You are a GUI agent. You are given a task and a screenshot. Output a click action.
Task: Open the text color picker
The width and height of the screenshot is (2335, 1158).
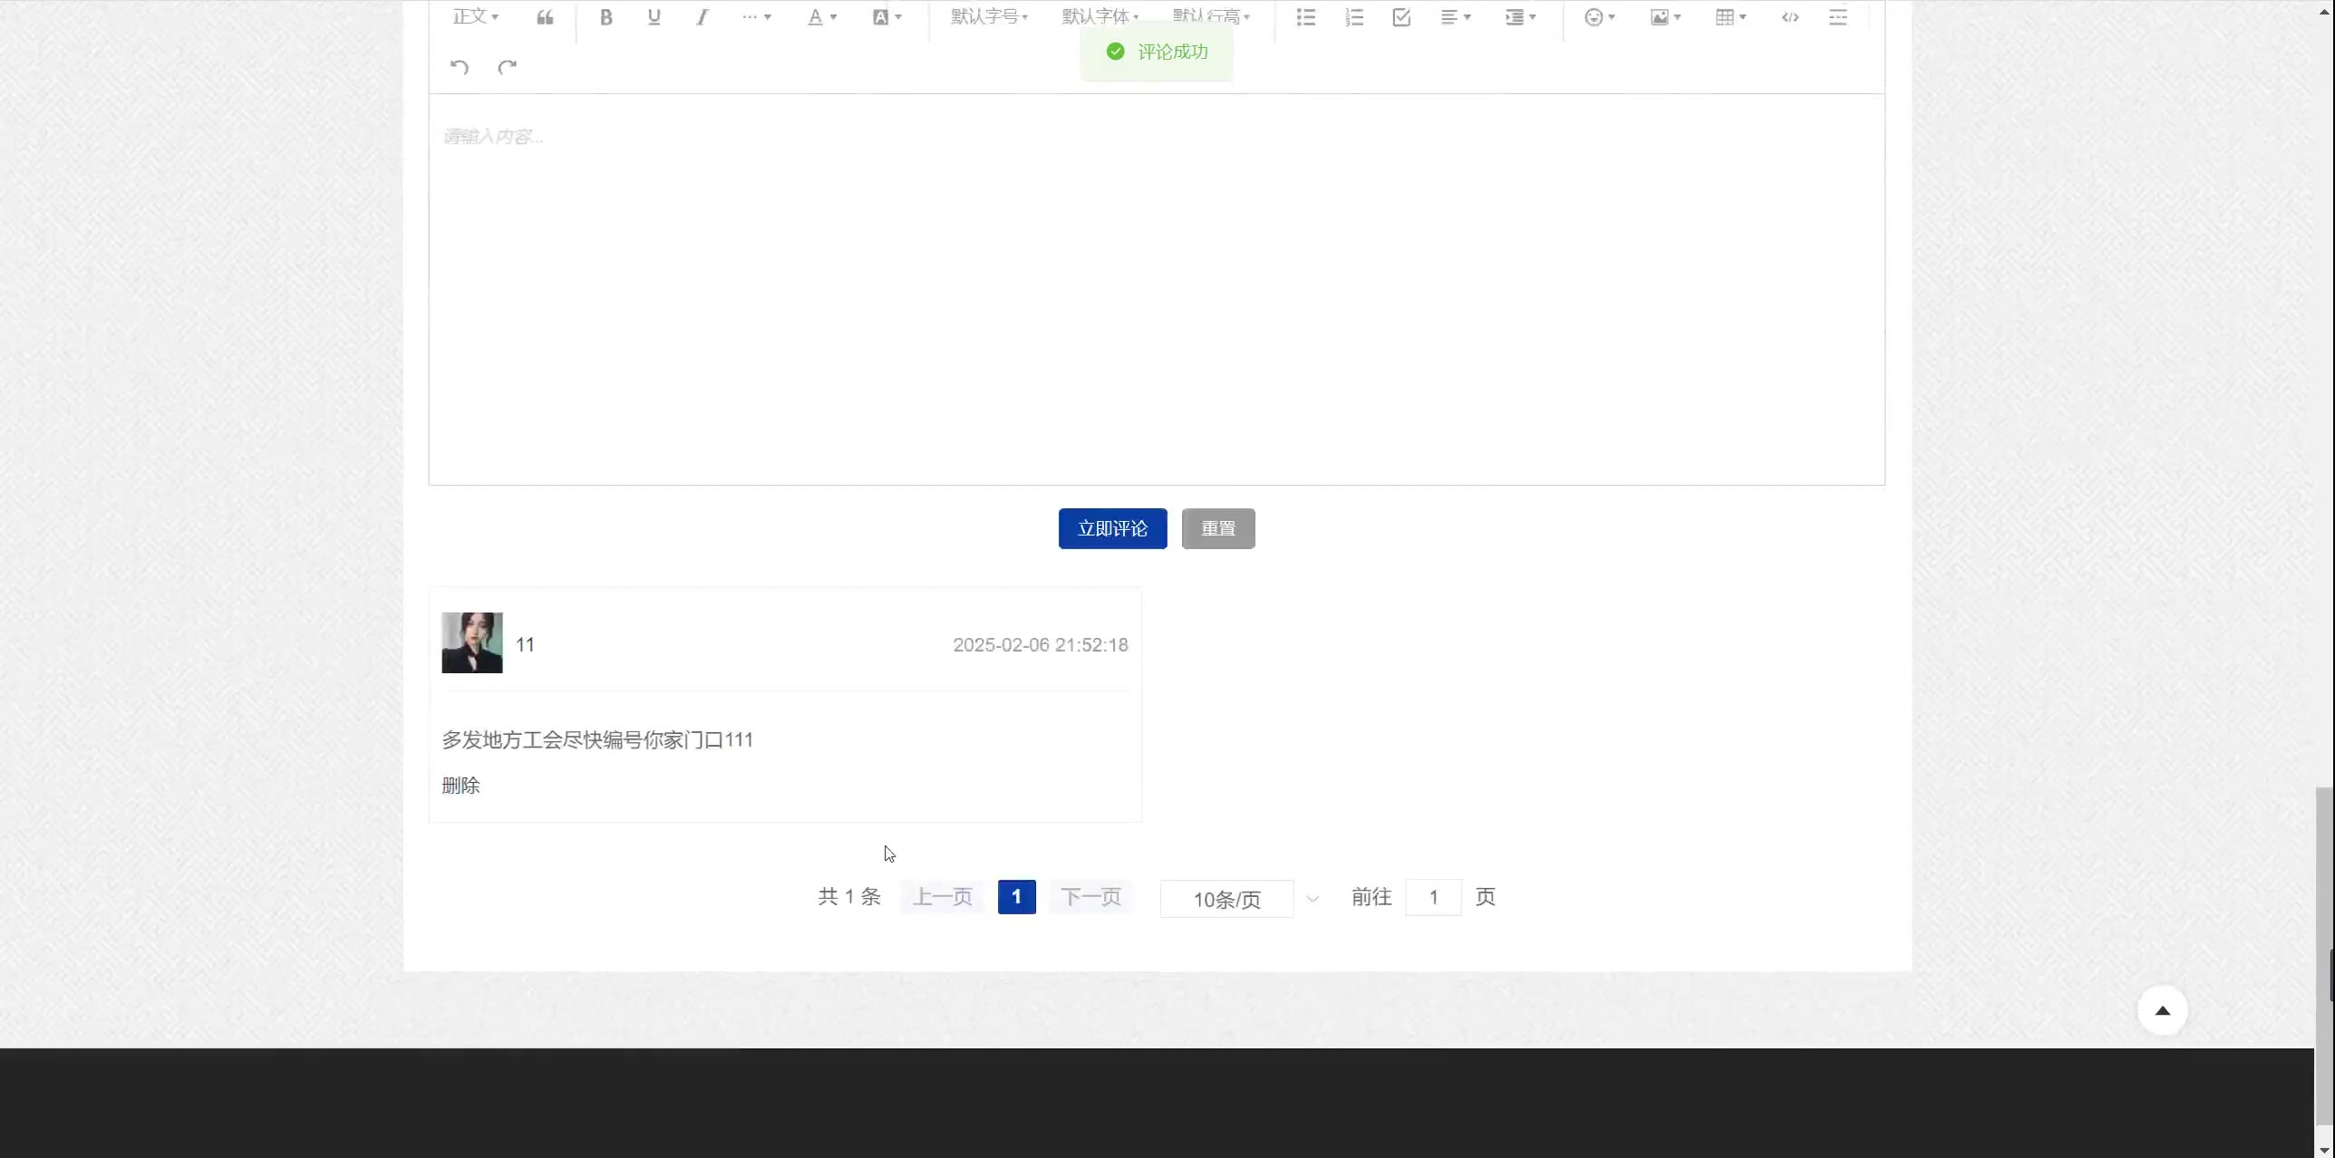(821, 17)
